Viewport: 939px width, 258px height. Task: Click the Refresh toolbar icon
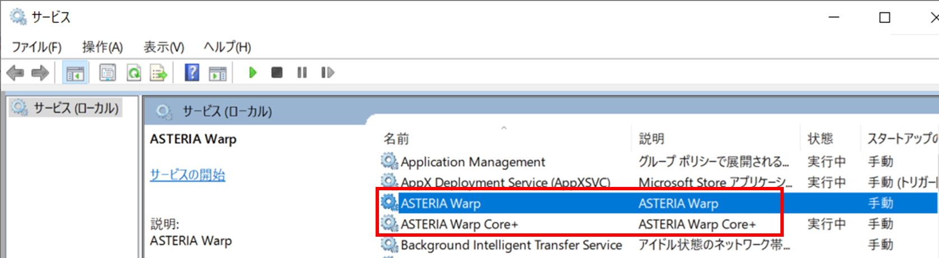[133, 73]
